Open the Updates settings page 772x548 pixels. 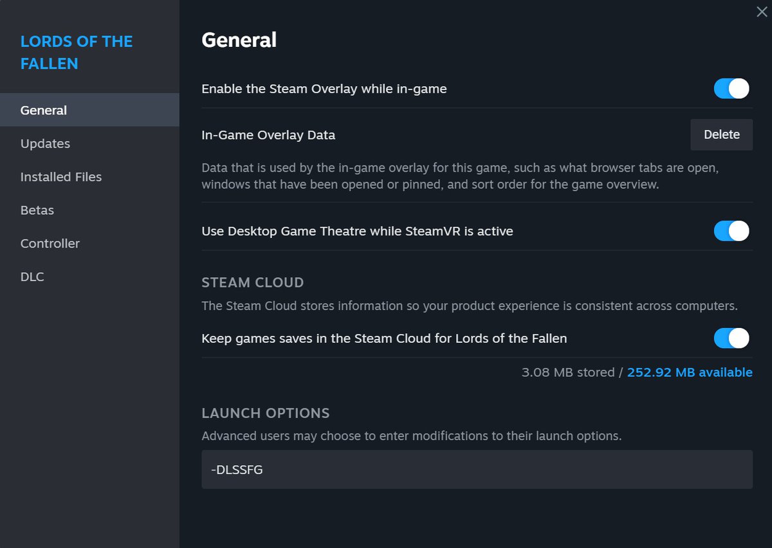[45, 143]
